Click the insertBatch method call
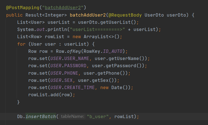Image resolution: width=208 pixels, height=125 pixels. [x=41, y=116]
